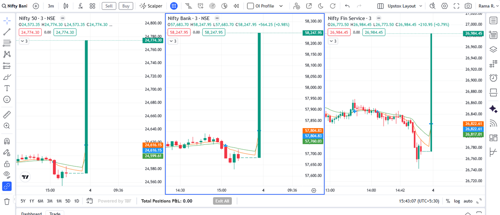500x215 pixels.
Task: Open the market depth ladder icon
Action: tap(189, 6)
